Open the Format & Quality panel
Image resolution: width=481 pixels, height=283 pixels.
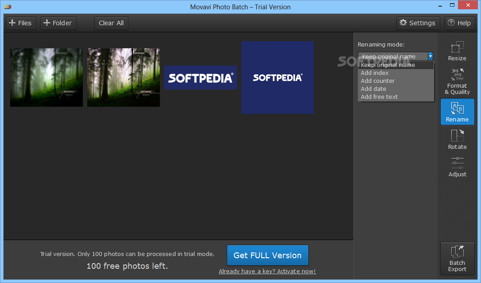(457, 81)
